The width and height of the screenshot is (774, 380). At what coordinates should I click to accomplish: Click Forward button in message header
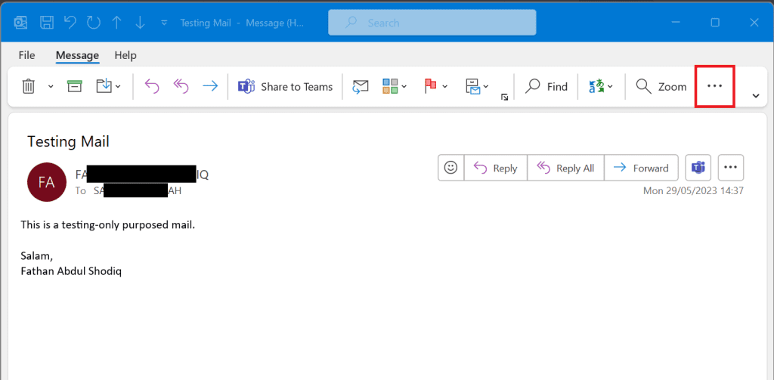tap(641, 168)
